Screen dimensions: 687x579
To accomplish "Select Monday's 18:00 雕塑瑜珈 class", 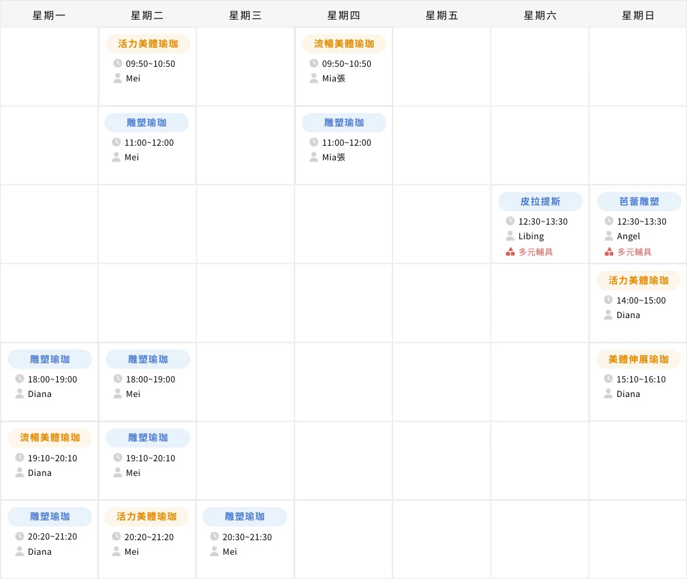I will 49,359.
